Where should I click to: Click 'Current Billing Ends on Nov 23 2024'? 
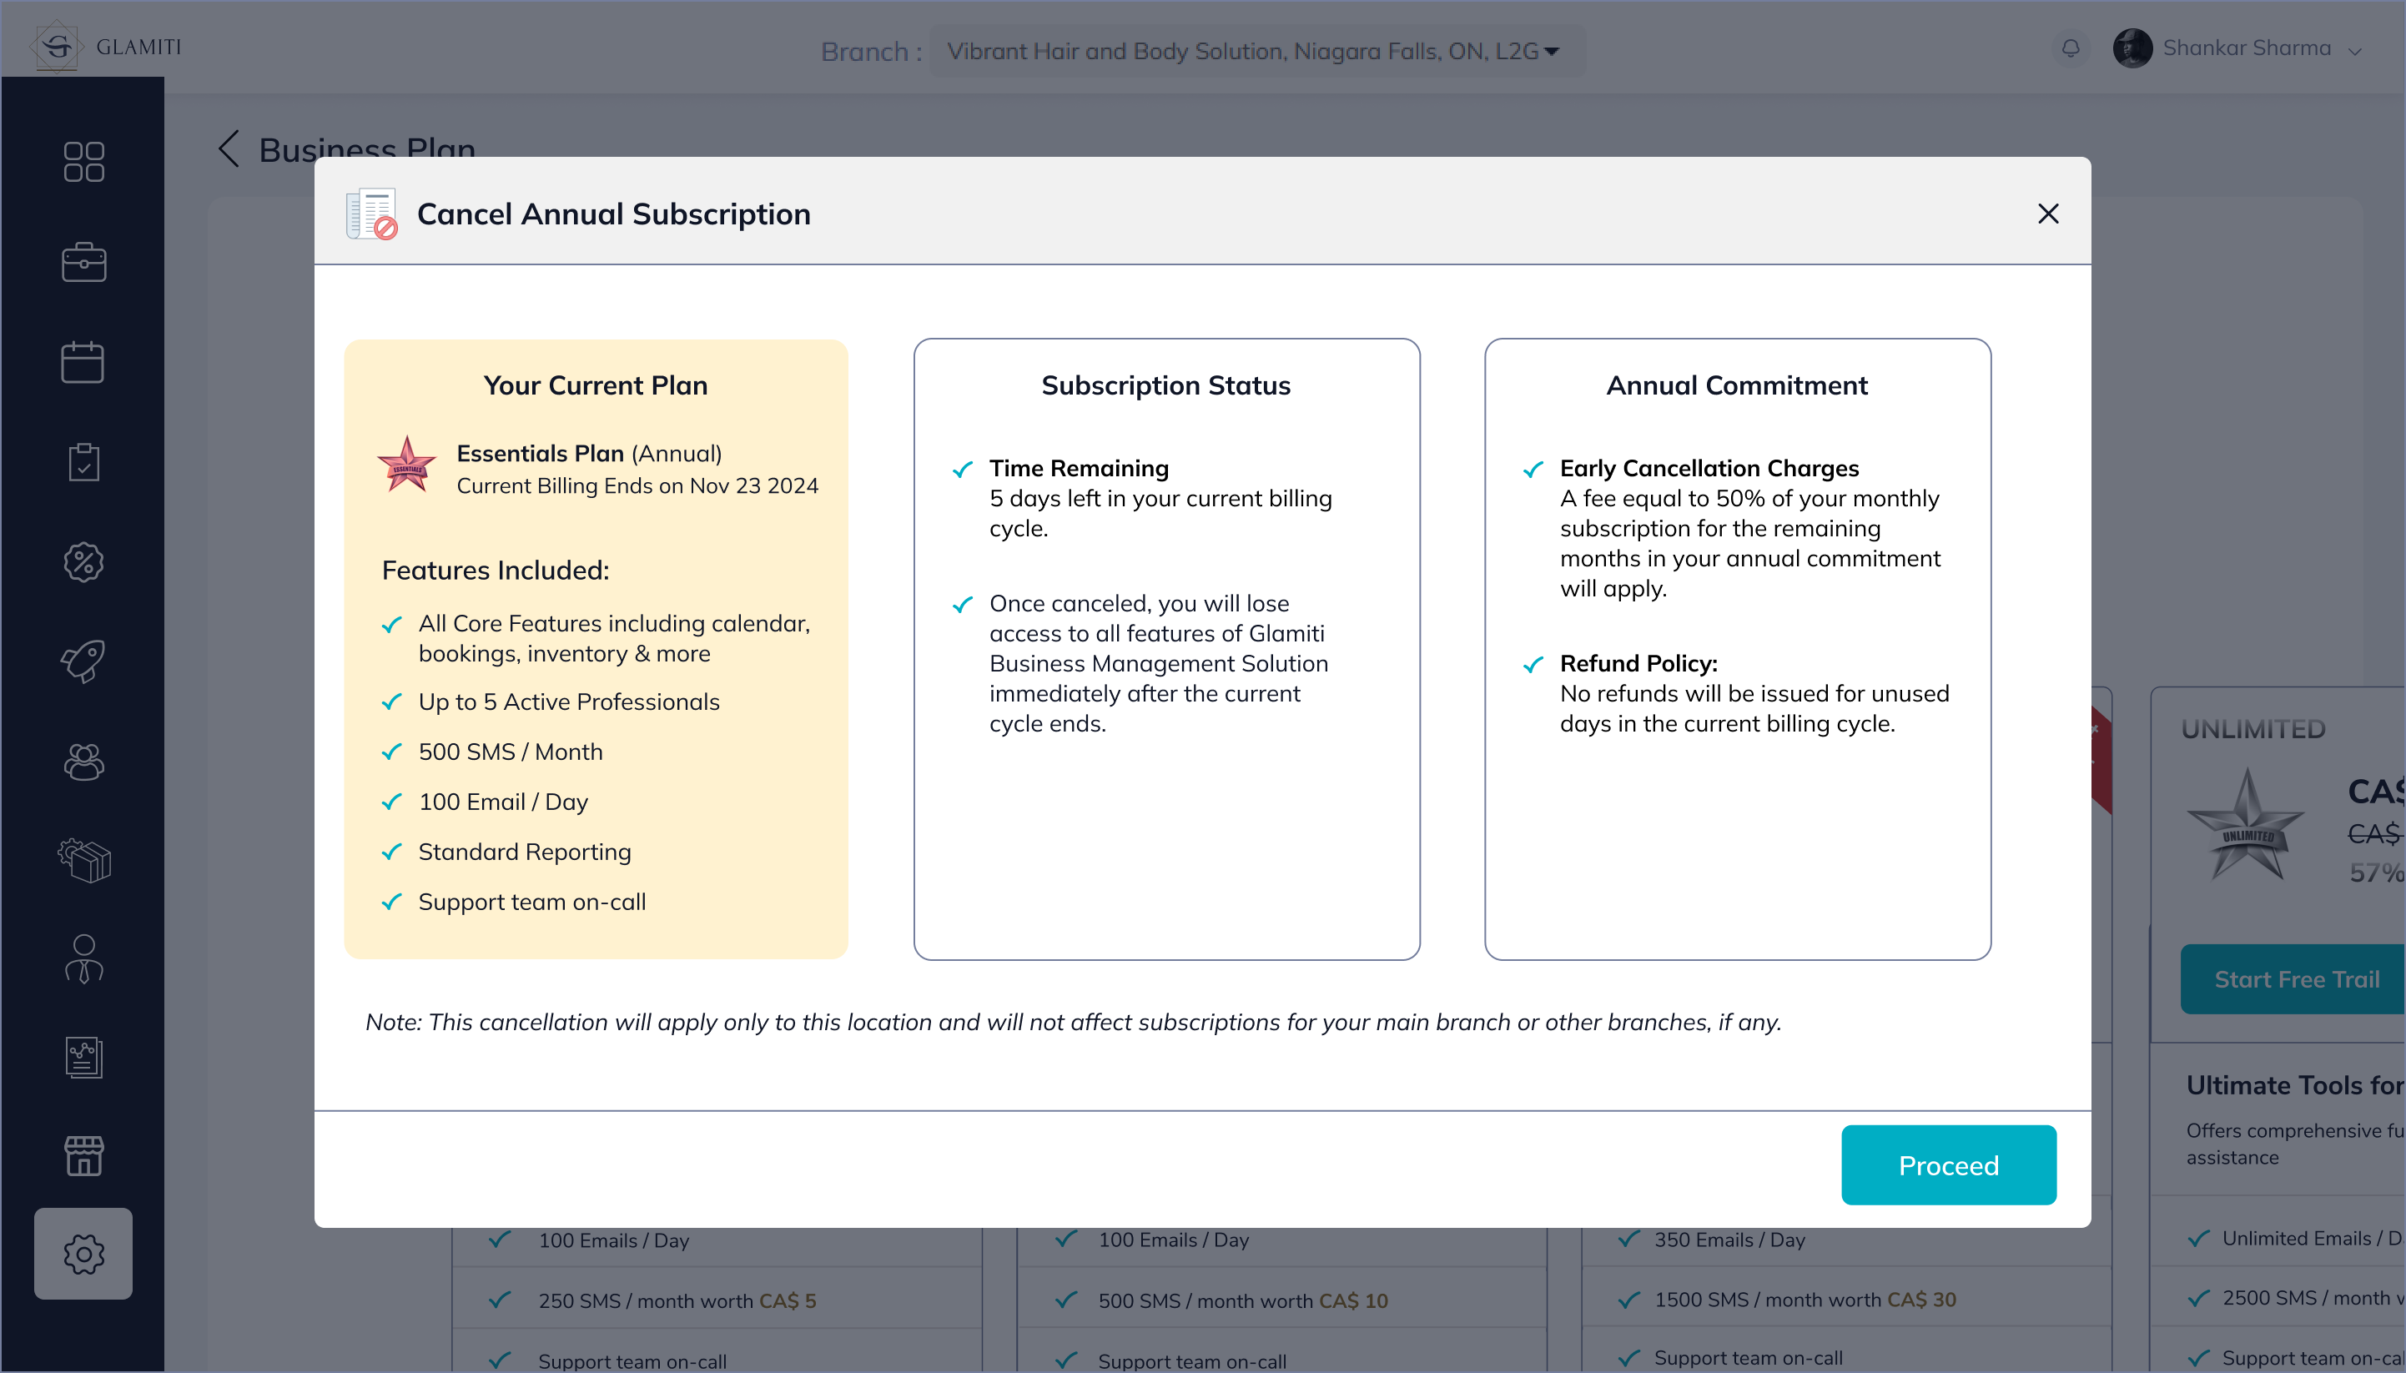coord(637,485)
